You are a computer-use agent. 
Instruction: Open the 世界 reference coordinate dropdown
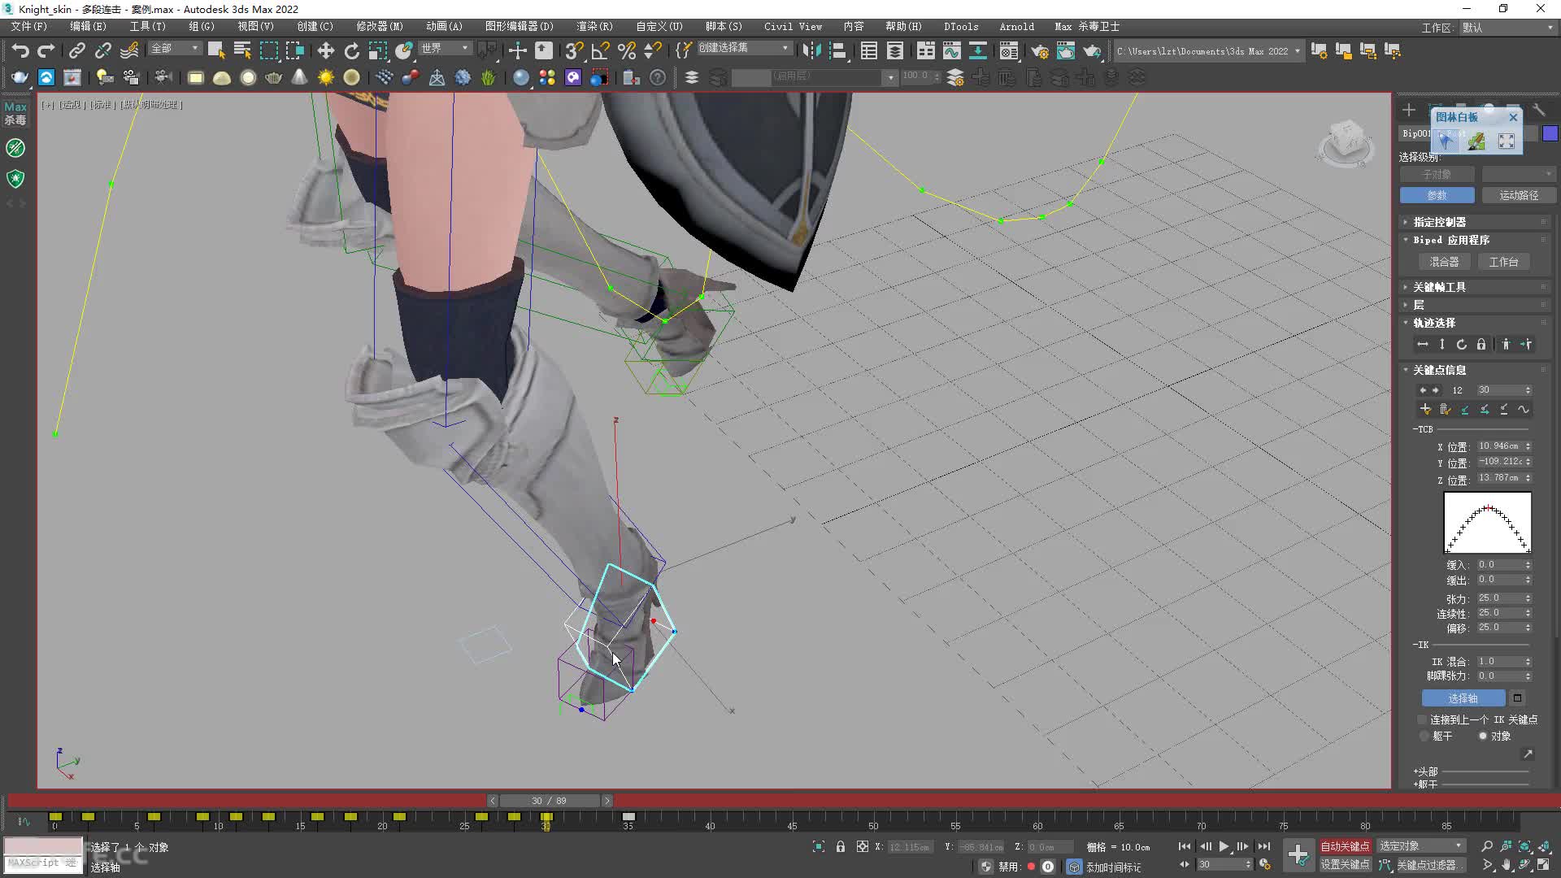(445, 49)
